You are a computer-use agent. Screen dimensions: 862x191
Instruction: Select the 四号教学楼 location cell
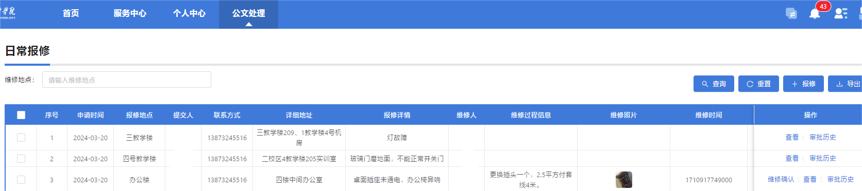click(140, 159)
